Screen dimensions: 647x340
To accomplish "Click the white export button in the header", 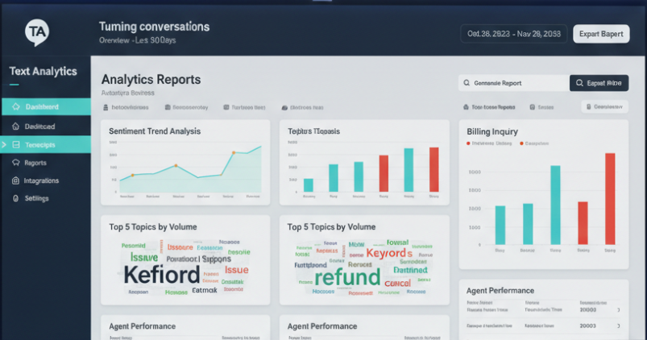I will point(601,34).
